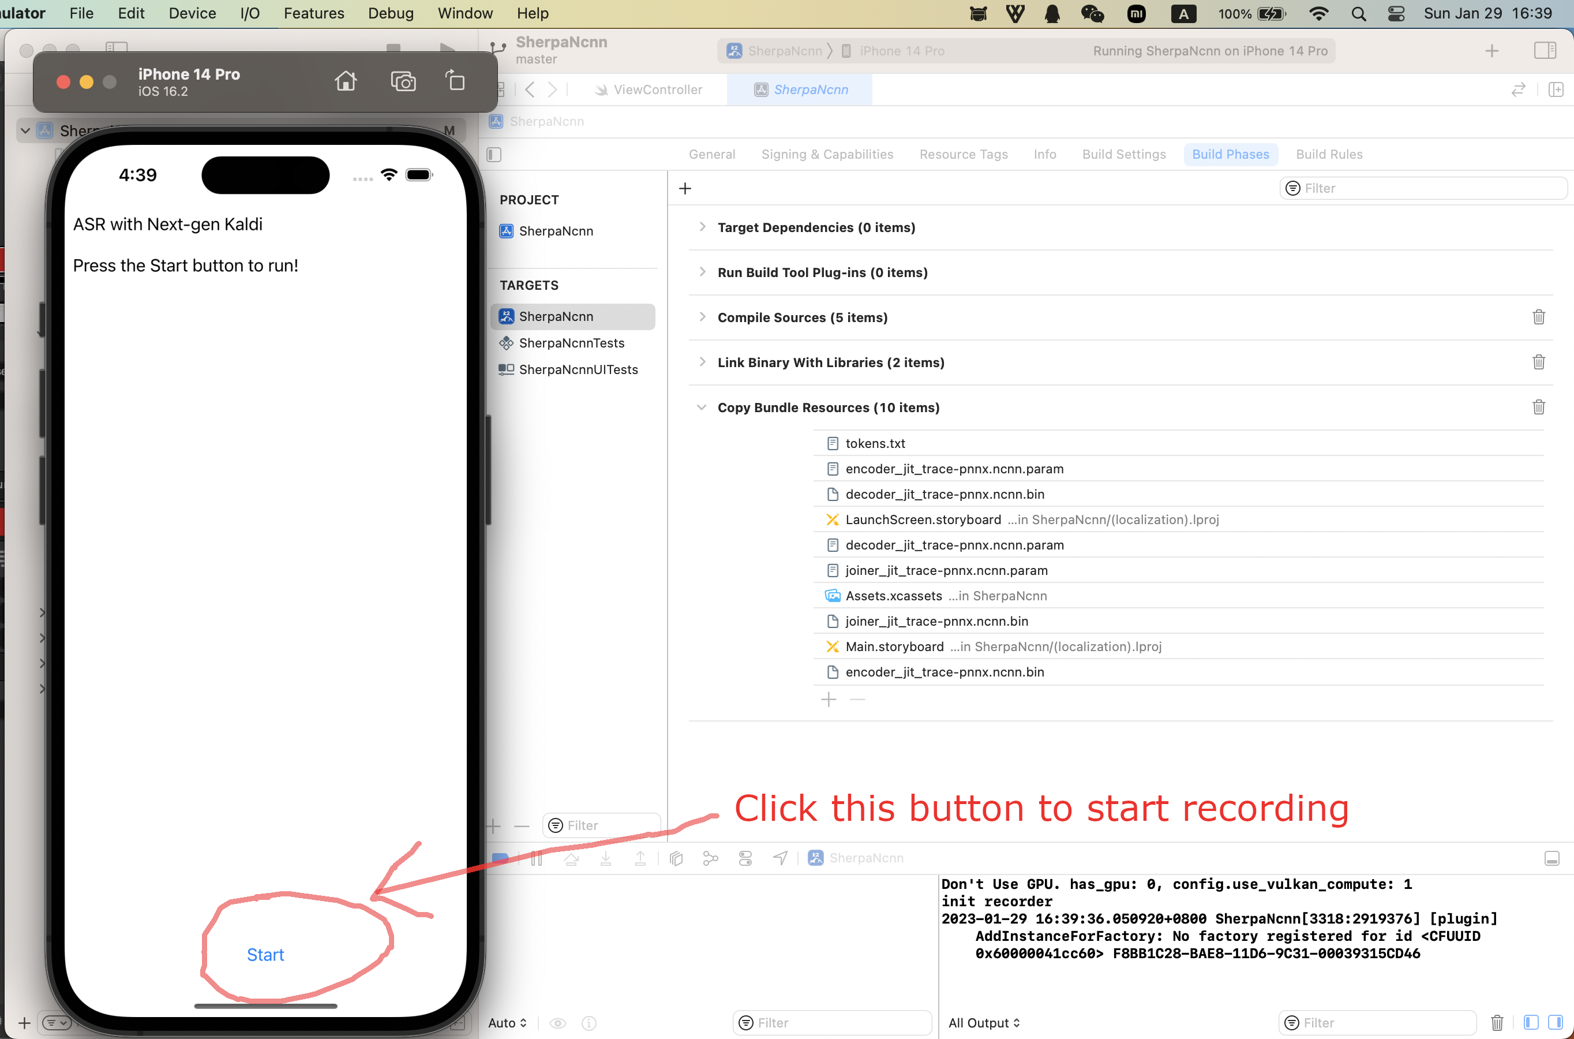Image resolution: width=1574 pixels, height=1039 pixels.
Task: Open the All Output console dropdown
Action: (984, 1023)
